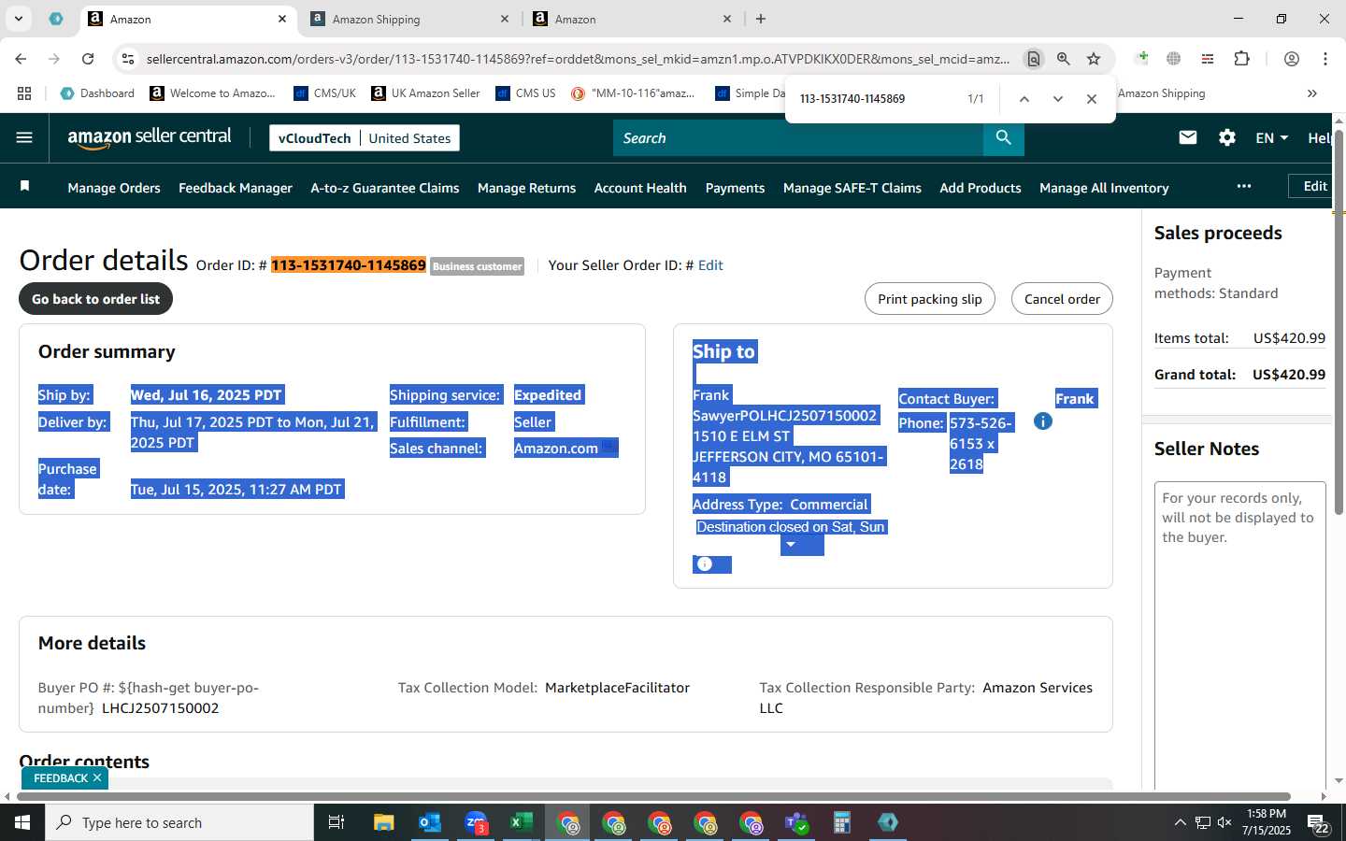This screenshot has height=841, width=1346.
Task: Click Windows taskbar search box
Action: pyautogui.click(x=179, y=822)
